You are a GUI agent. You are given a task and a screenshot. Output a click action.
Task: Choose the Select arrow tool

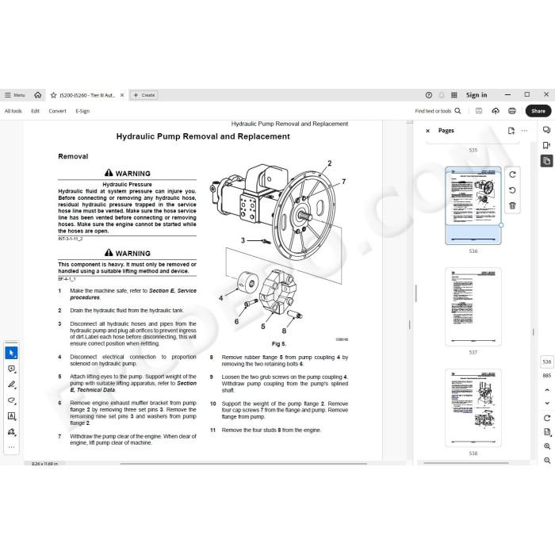(11, 353)
